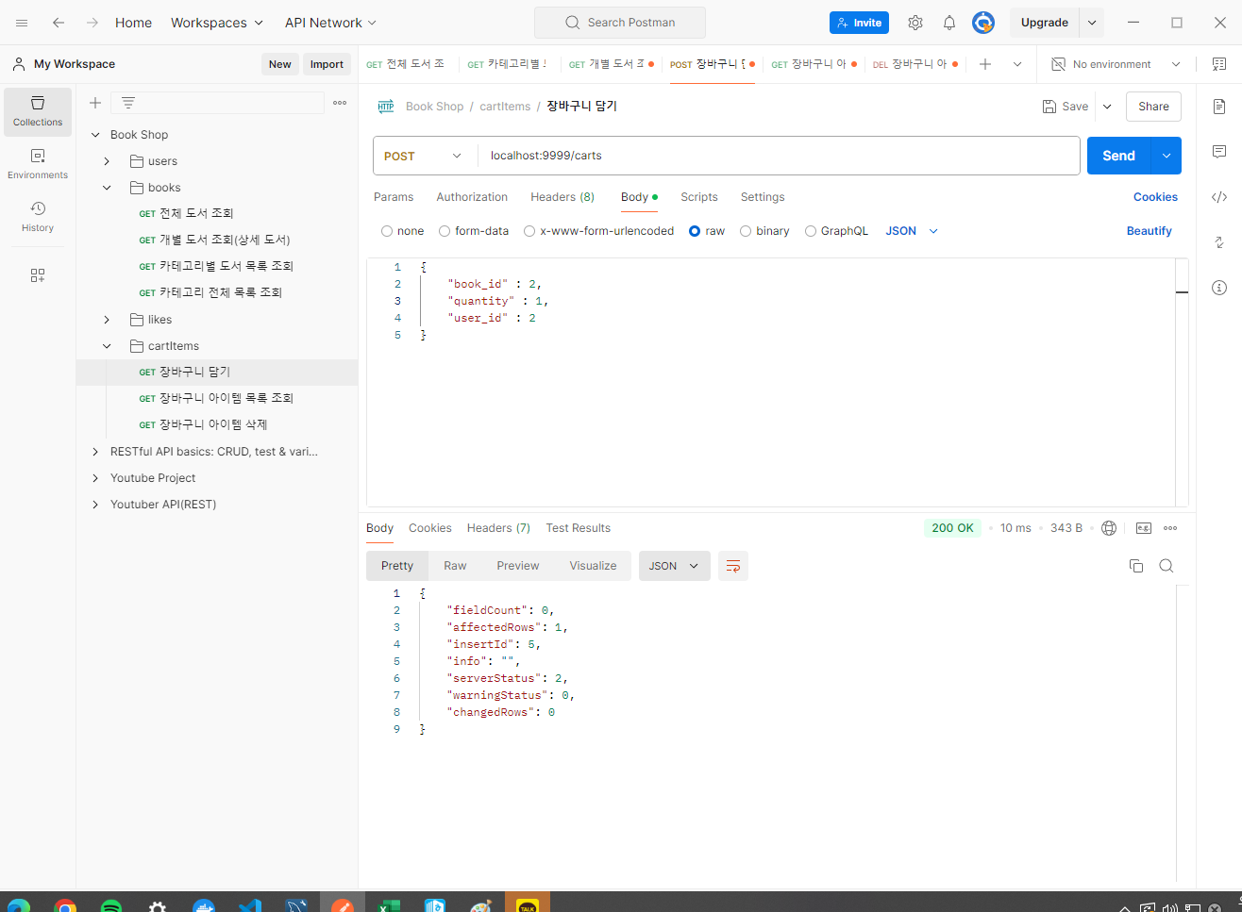The width and height of the screenshot is (1242, 912).
Task: Open the Spotify taskbar icon
Action: coord(110,905)
